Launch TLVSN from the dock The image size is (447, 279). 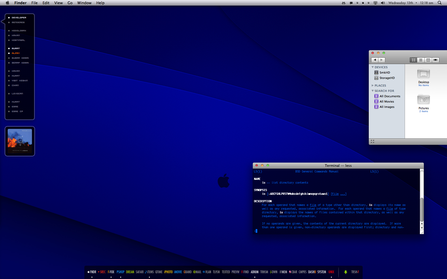pos(216,272)
